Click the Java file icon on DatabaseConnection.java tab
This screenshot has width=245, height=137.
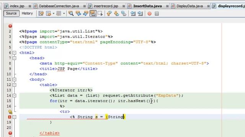(x=36, y=6)
